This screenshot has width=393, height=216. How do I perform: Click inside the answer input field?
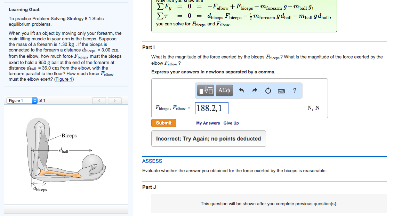[212, 108]
